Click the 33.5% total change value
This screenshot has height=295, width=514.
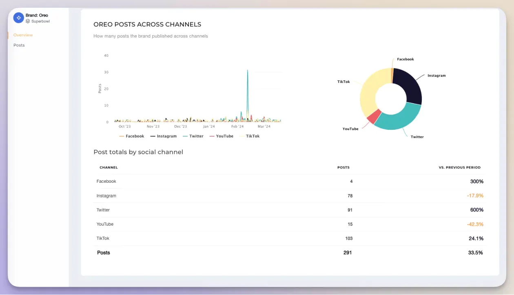[x=476, y=253]
